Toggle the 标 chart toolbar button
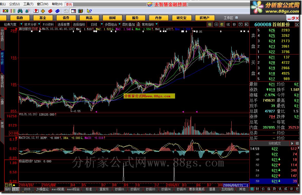Viewport: 302px width, 195px height. [x=210, y=24]
